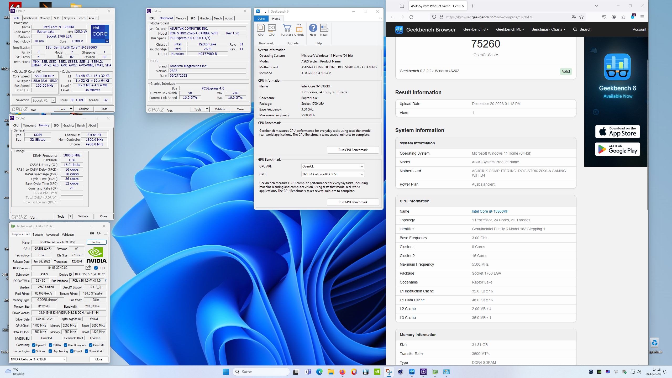Expand Tools dropdown arrow in CPU-Z Mainboard window
This screenshot has width=672, height=378.
click(x=207, y=109)
